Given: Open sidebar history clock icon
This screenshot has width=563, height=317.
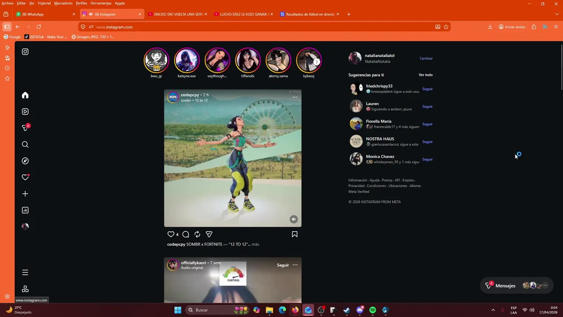Looking at the screenshot, I should 7,68.
